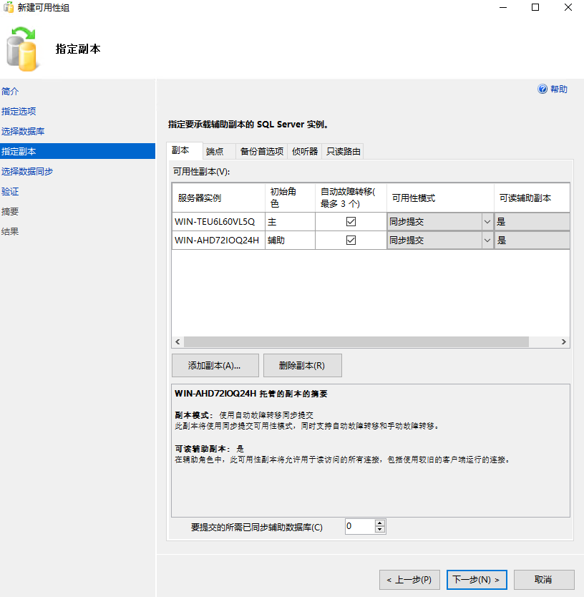The width and height of the screenshot is (584, 597).
Task: Click the 自动故障转移 column header
Action: pyautogui.click(x=351, y=198)
